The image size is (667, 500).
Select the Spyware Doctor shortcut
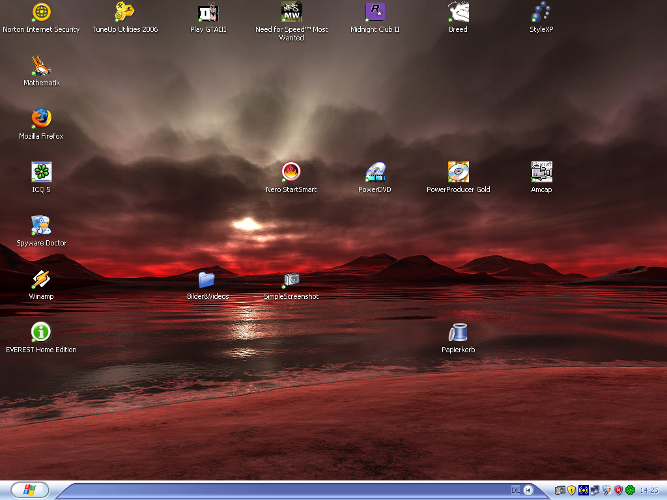click(x=42, y=226)
